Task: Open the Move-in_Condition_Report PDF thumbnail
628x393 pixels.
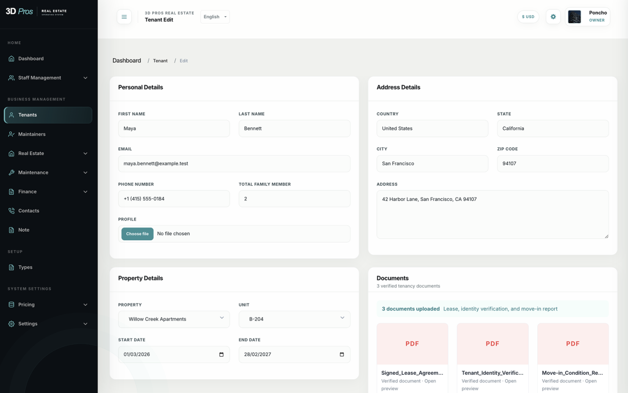Action: point(573,343)
